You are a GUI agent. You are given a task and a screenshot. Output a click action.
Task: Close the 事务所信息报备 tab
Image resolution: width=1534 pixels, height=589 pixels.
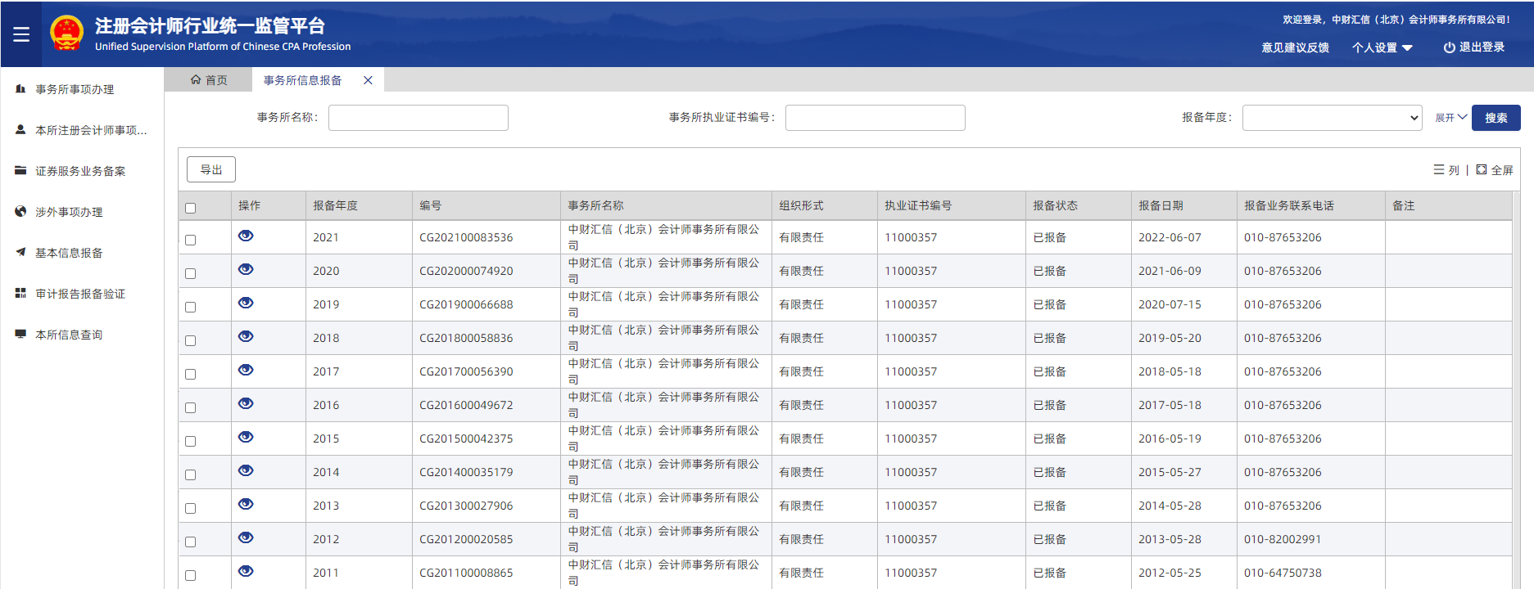(368, 80)
